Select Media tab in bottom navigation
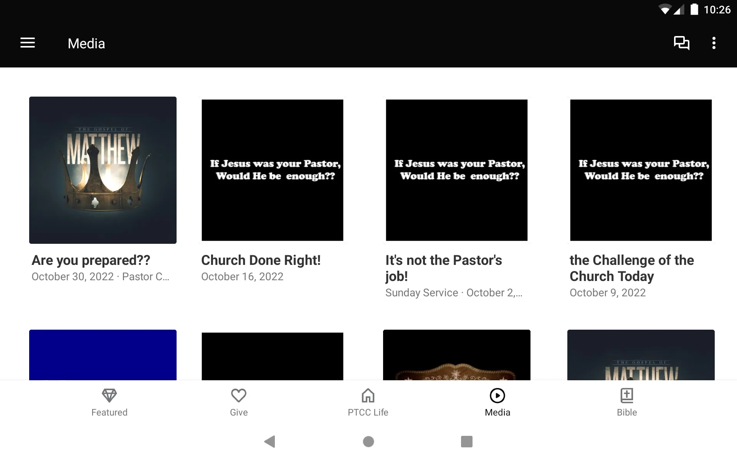The height and width of the screenshot is (460, 737). coord(497,402)
